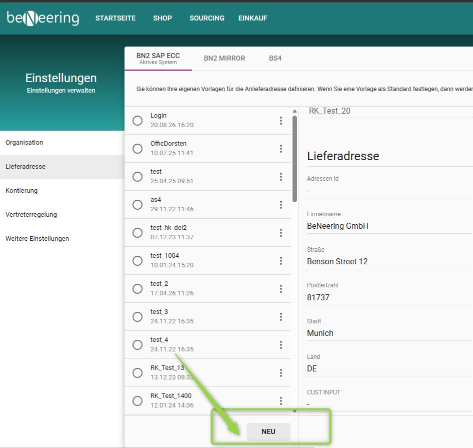Select the test_4 template name
The height and width of the screenshot is (448, 473).
click(x=159, y=340)
